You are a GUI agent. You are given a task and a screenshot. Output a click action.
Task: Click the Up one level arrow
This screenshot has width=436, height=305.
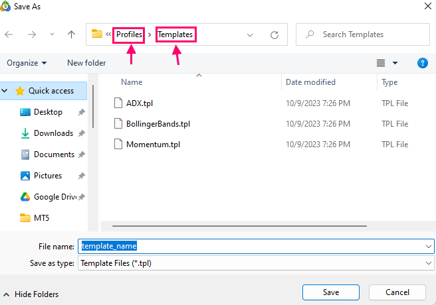(x=71, y=34)
